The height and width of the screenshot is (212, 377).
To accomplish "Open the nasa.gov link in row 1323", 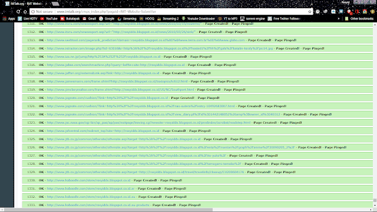I will 148,122.
